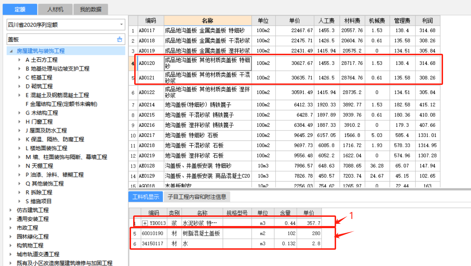The height and width of the screenshot is (266, 471).
Task: Select AE0128 沟盖板、井盖板安装 特细砂
Action: pos(284,166)
